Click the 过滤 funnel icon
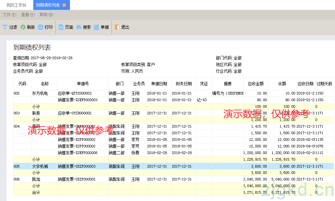 (x=5, y=27)
